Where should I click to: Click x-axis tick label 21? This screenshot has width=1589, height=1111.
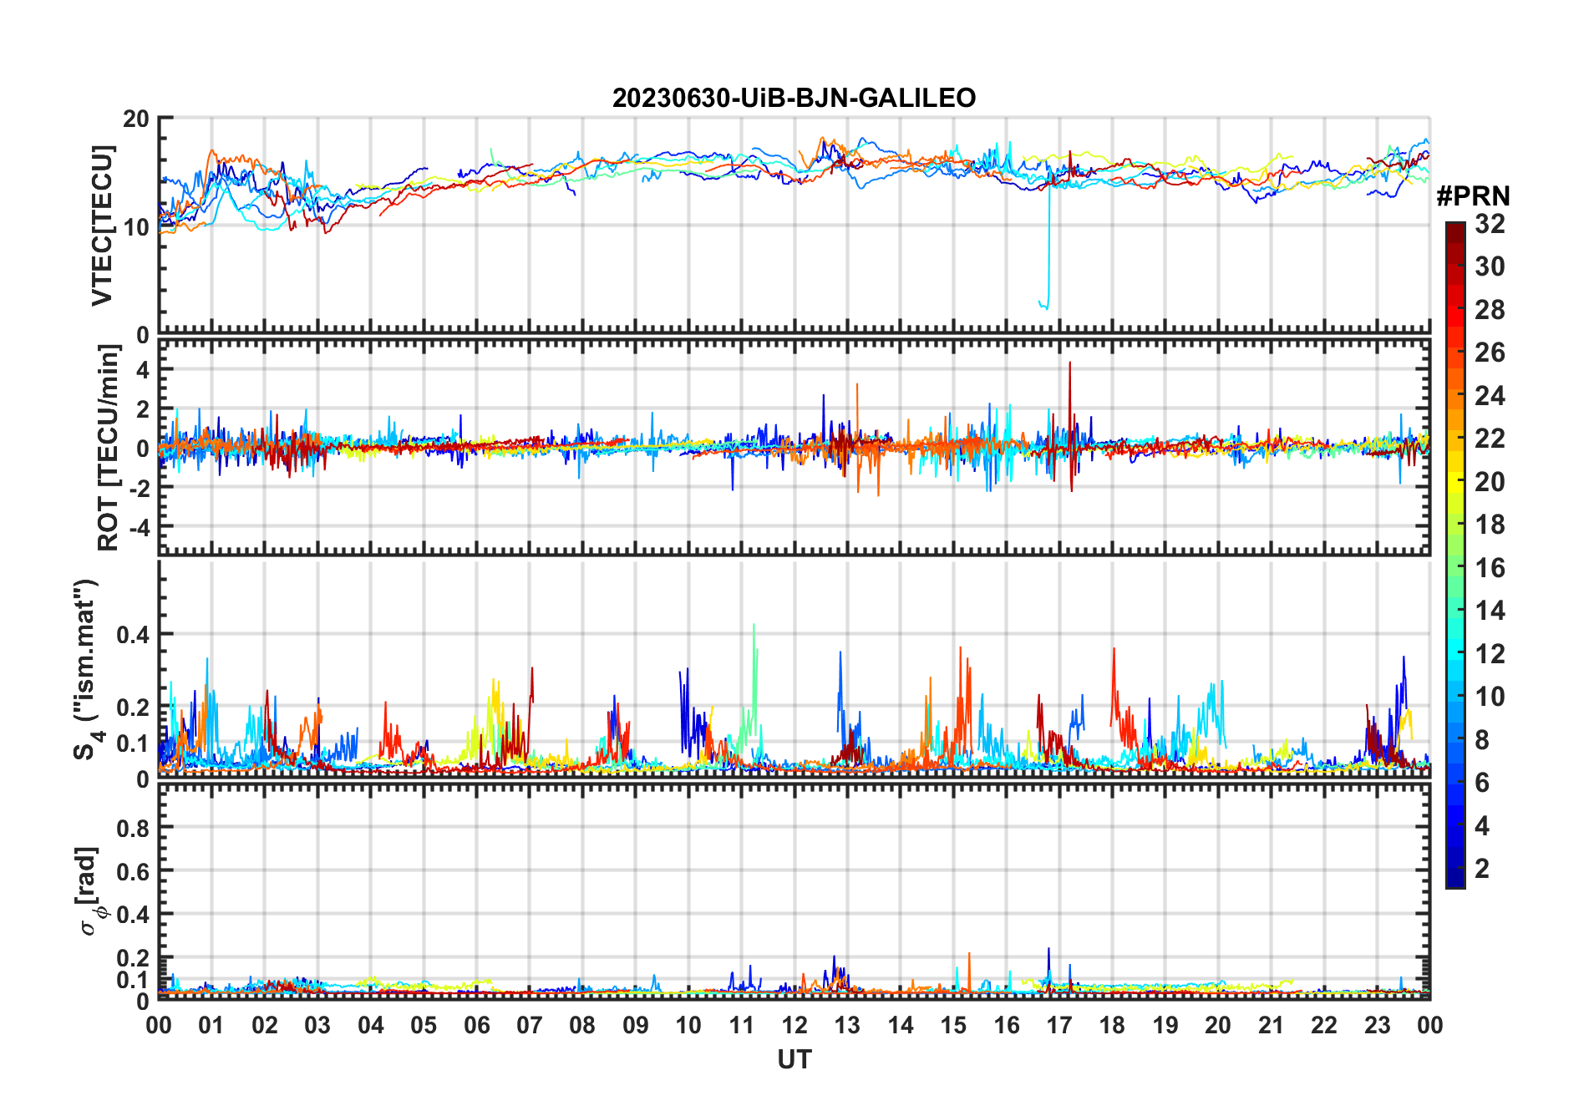[x=1272, y=1025]
